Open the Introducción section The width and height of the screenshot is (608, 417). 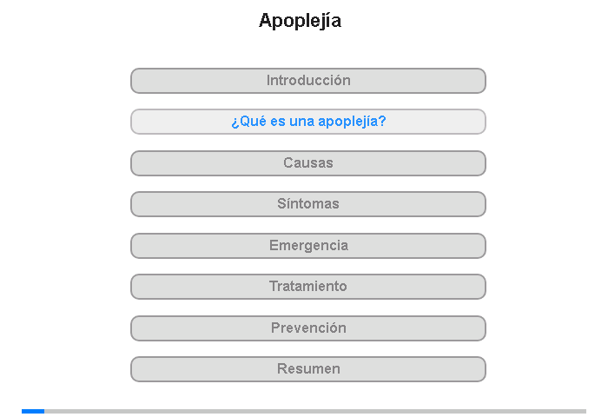[x=307, y=81]
